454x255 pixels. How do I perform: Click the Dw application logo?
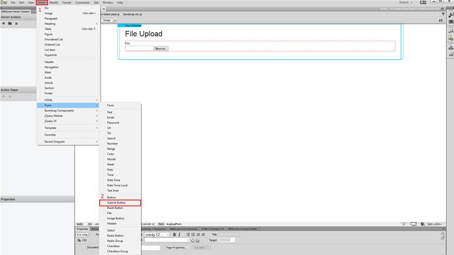(x=4, y=3)
